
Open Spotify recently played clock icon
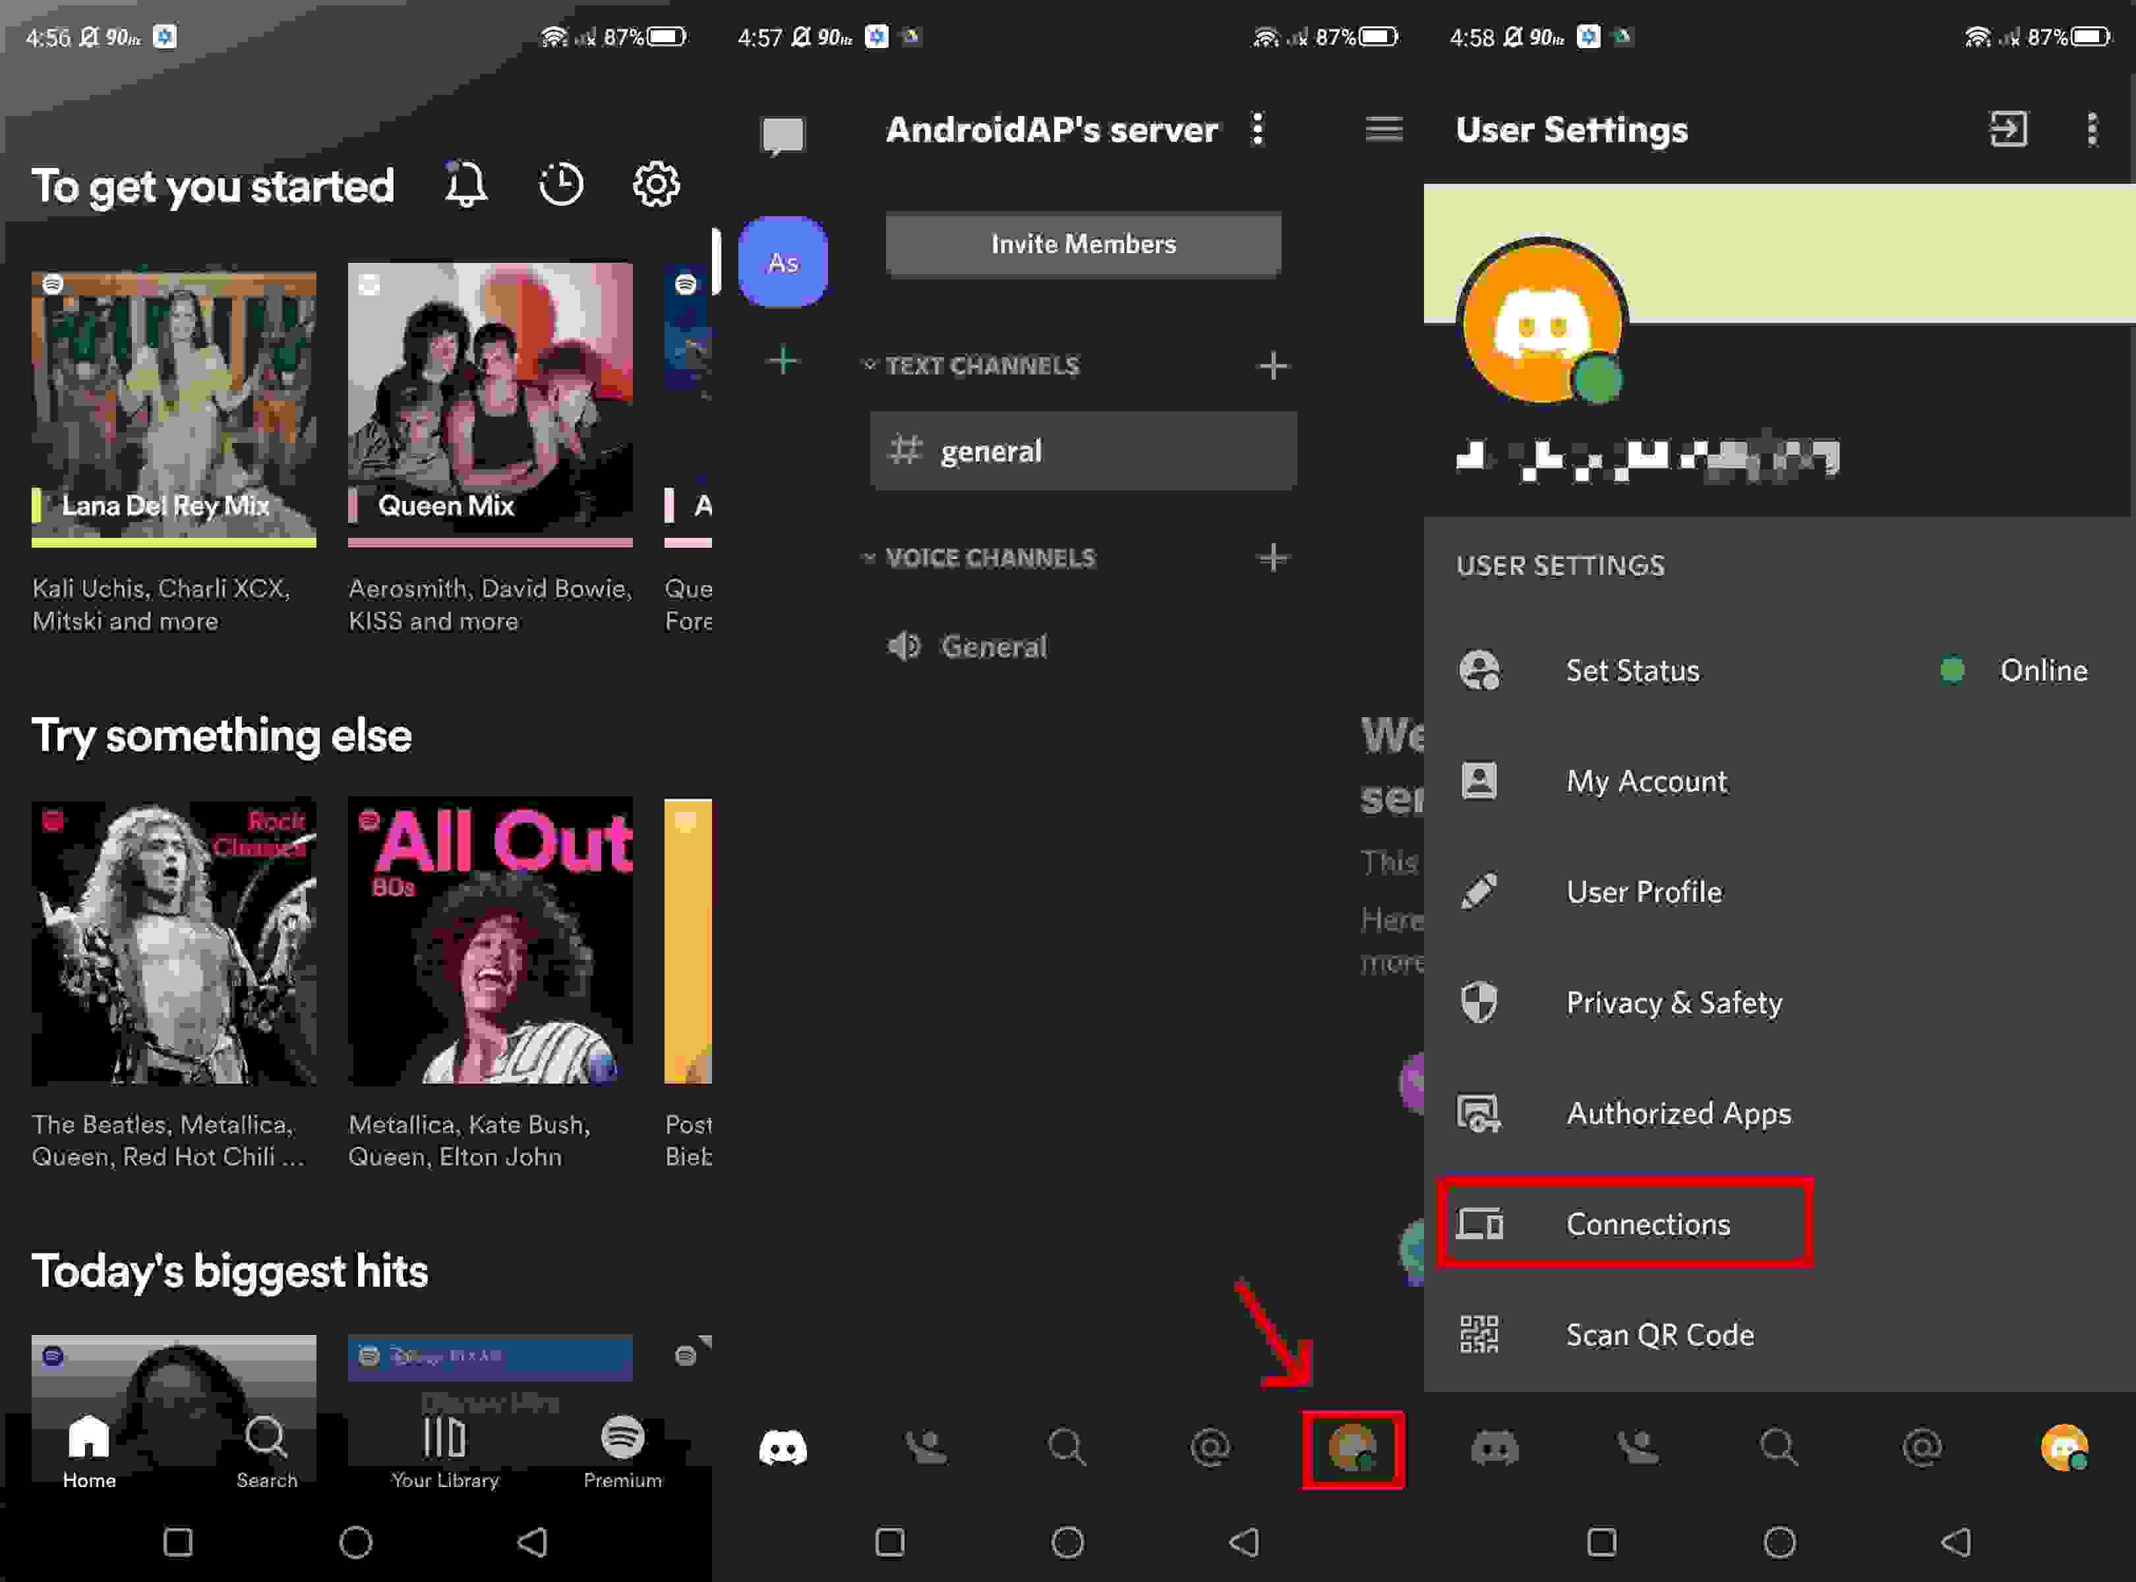[561, 184]
